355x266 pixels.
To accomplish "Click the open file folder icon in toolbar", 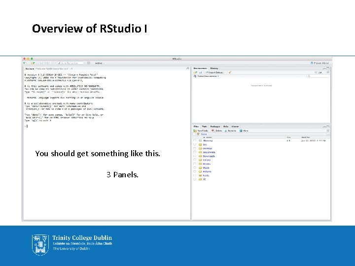I will click(x=33, y=63).
